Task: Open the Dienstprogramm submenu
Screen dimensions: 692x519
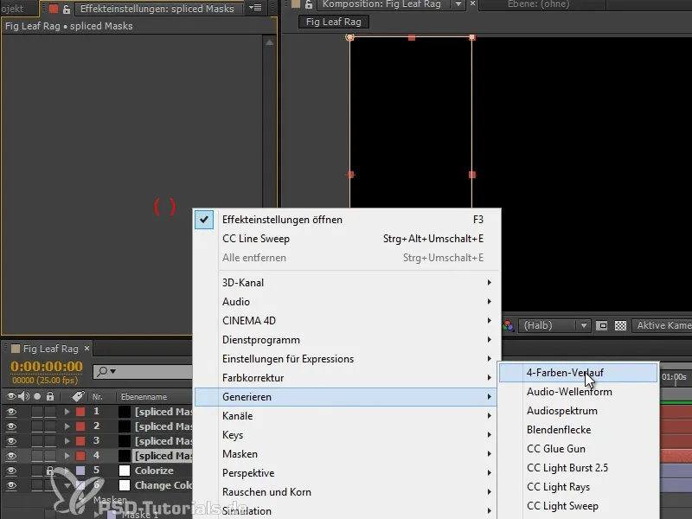Action: (x=348, y=340)
